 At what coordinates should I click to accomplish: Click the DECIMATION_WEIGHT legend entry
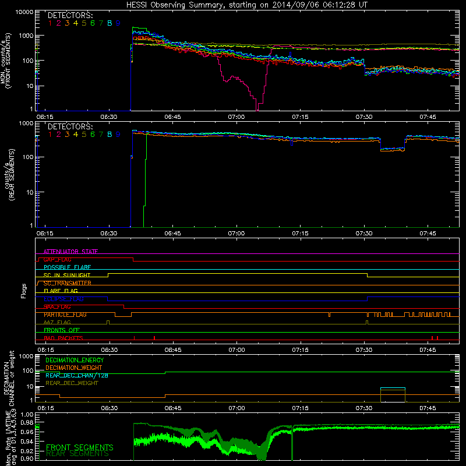pyautogui.click(x=74, y=368)
